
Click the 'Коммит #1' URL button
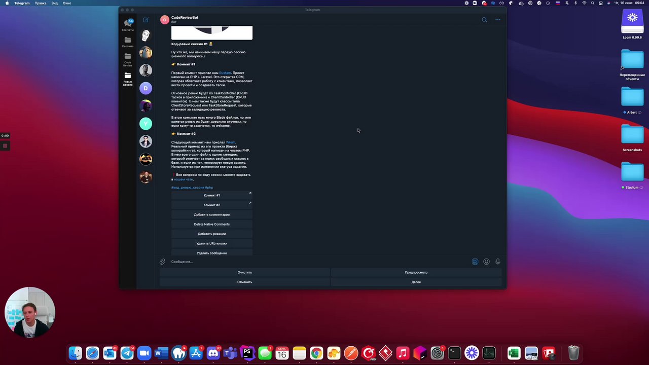tap(211, 195)
